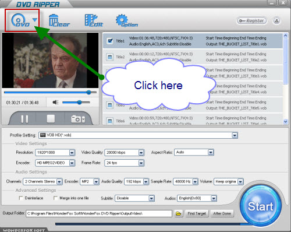
Task: Stop the video preview
Action: 51,118
